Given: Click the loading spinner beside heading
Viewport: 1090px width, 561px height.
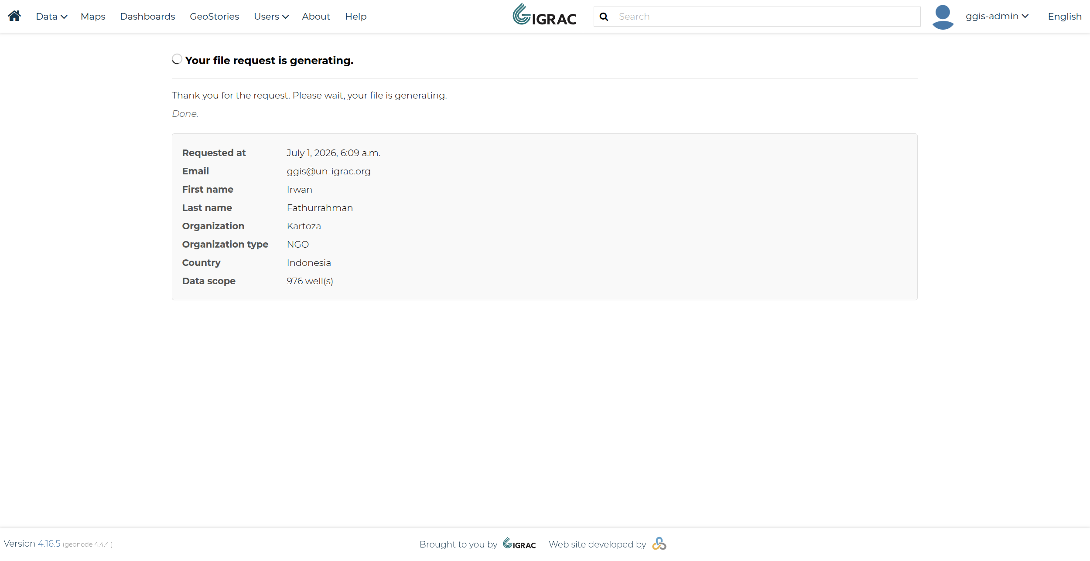Looking at the screenshot, I should pyautogui.click(x=177, y=59).
